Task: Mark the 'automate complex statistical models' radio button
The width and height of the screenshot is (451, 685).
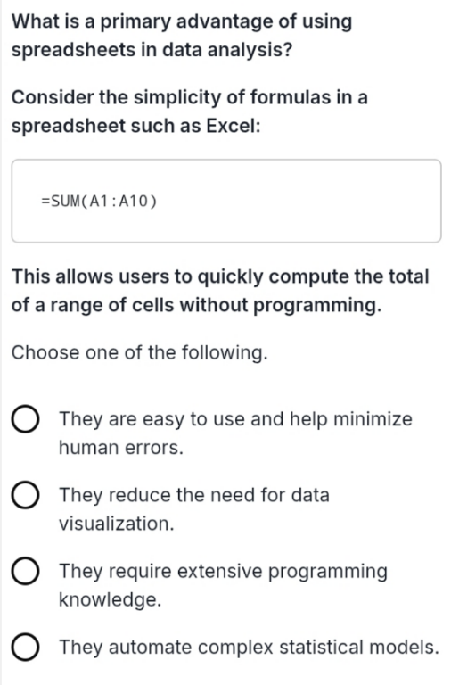Action: 25,648
